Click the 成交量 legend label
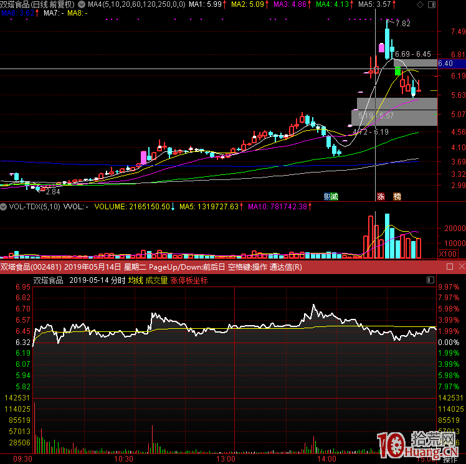466x464 pixels. pyautogui.click(x=156, y=280)
